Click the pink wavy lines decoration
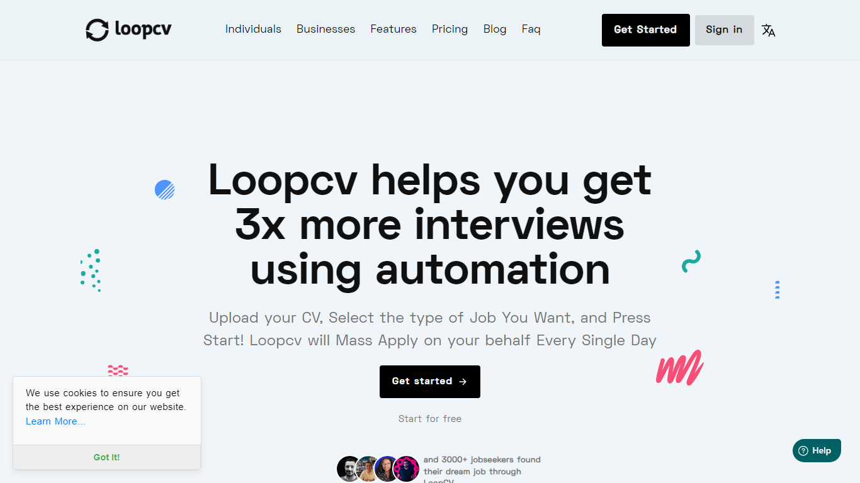This screenshot has height=483, width=860. (118, 370)
